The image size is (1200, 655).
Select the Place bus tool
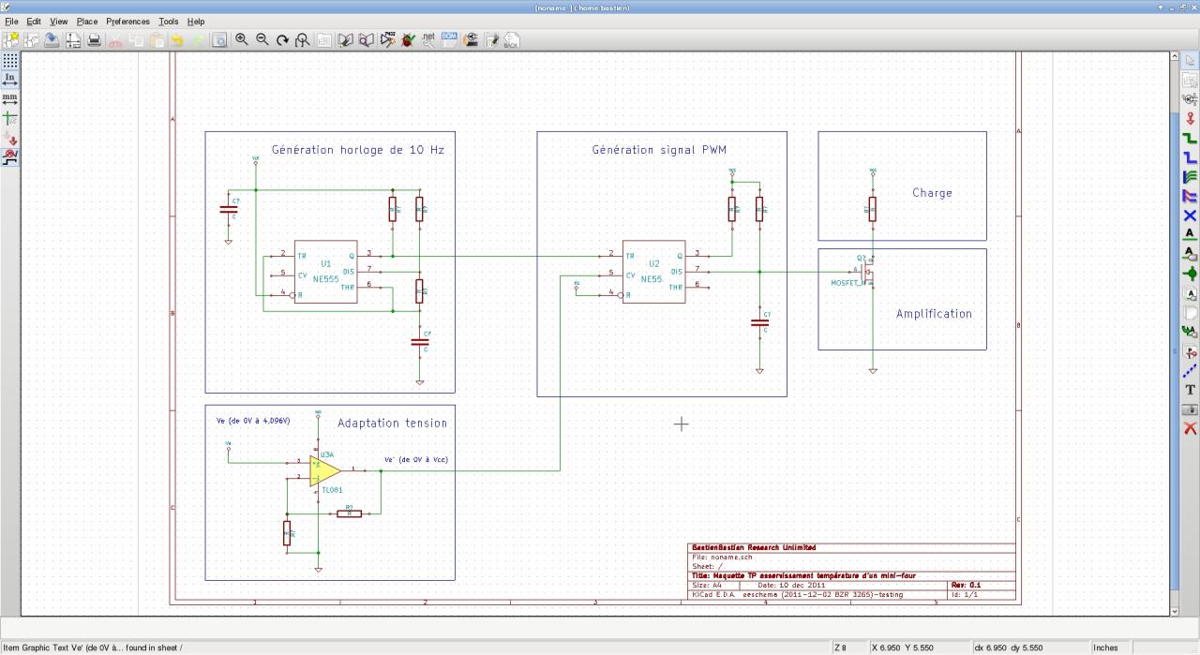1190,158
